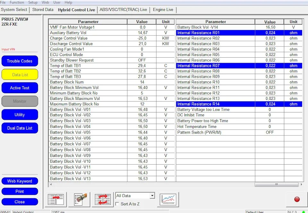The image size is (308, 213).
Task: Click the left scroll arrow below the table
Action: pyautogui.click(x=51, y=184)
